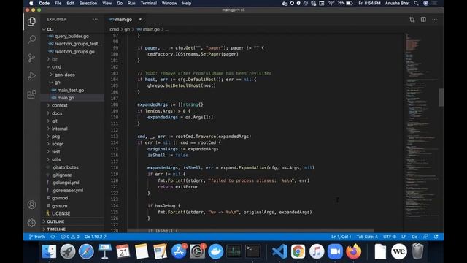Open Finder from the Dock
467x263 pixels.
coord(49,251)
